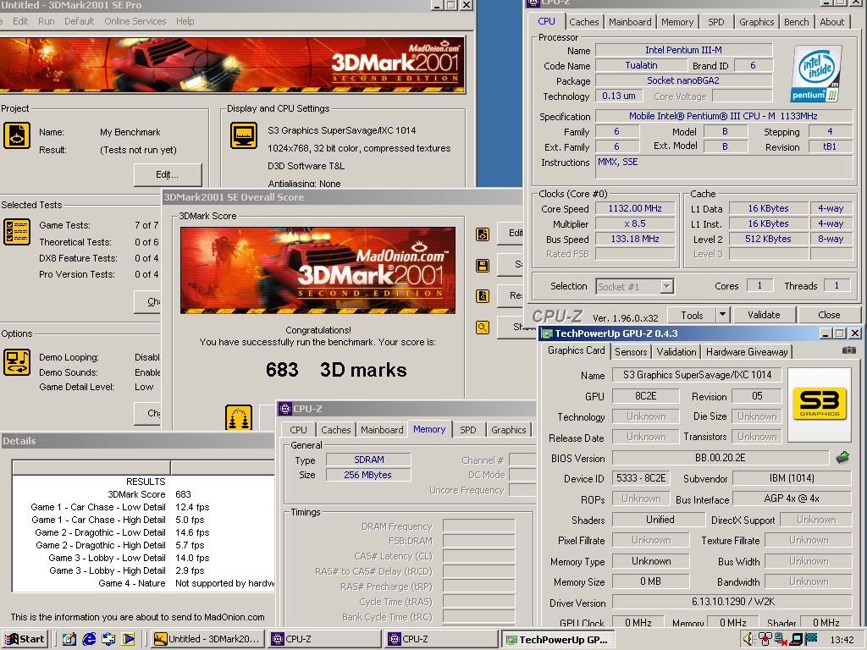
Task: Click the taskbar clock showing 13:42
Action: (842, 640)
